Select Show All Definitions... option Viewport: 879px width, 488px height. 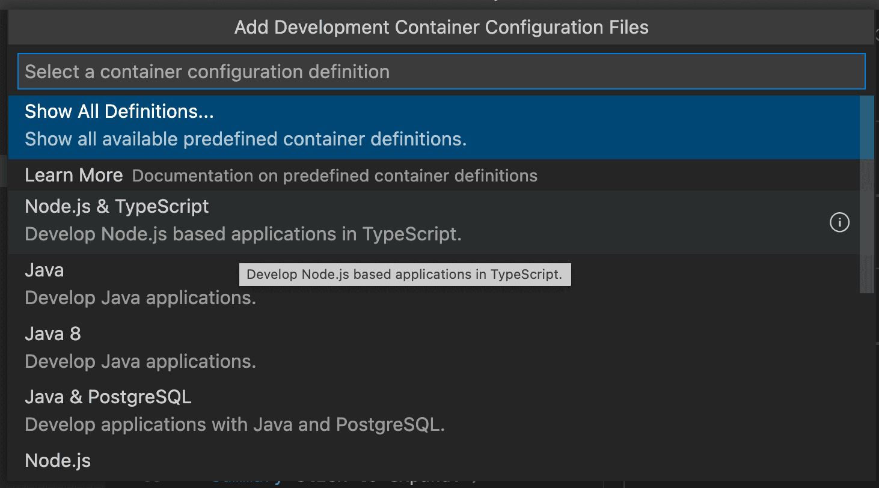pos(119,112)
